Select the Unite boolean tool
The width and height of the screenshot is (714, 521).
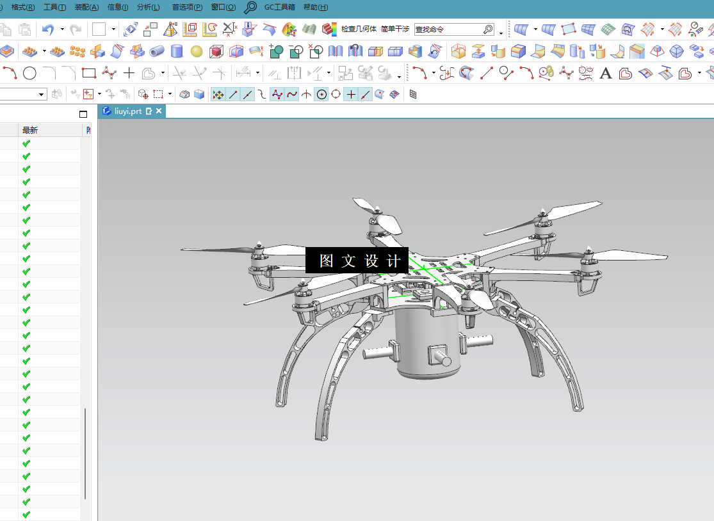tap(276, 51)
